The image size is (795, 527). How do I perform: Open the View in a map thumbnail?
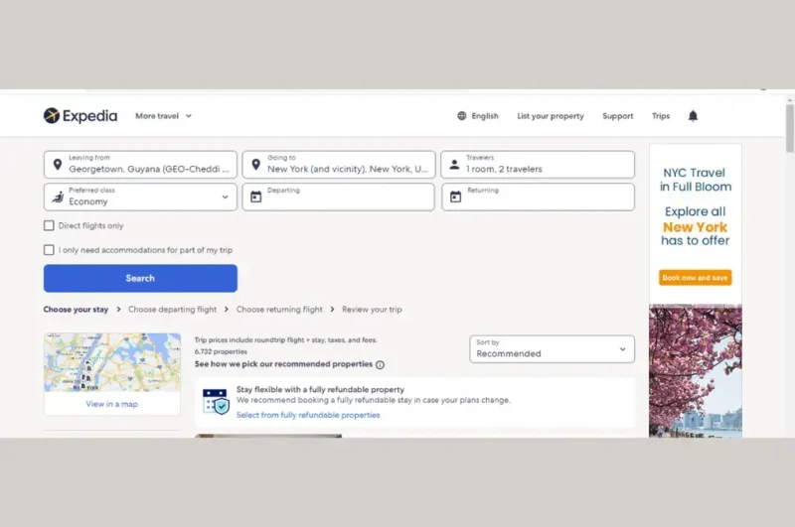112,374
